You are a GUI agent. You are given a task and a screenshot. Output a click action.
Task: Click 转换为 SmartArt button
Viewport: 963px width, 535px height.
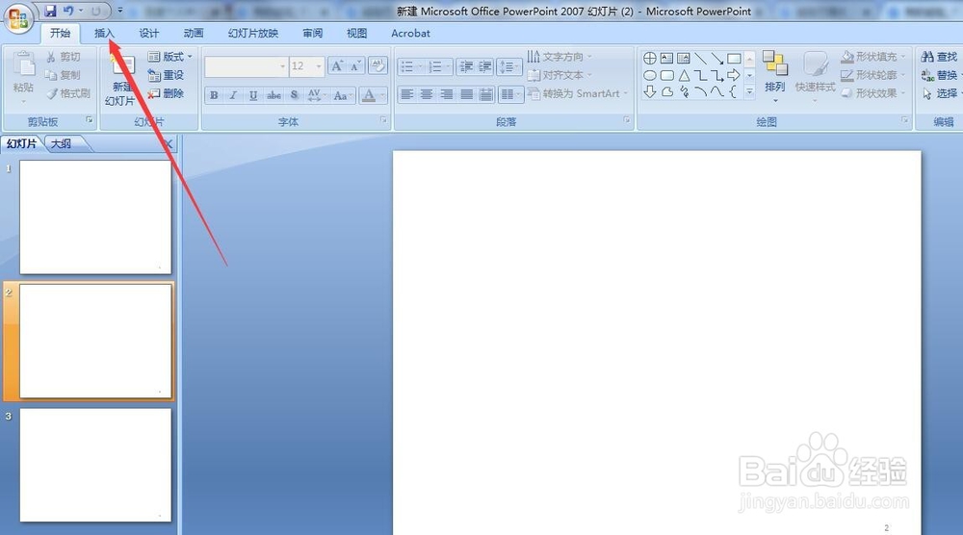[x=577, y=93]
